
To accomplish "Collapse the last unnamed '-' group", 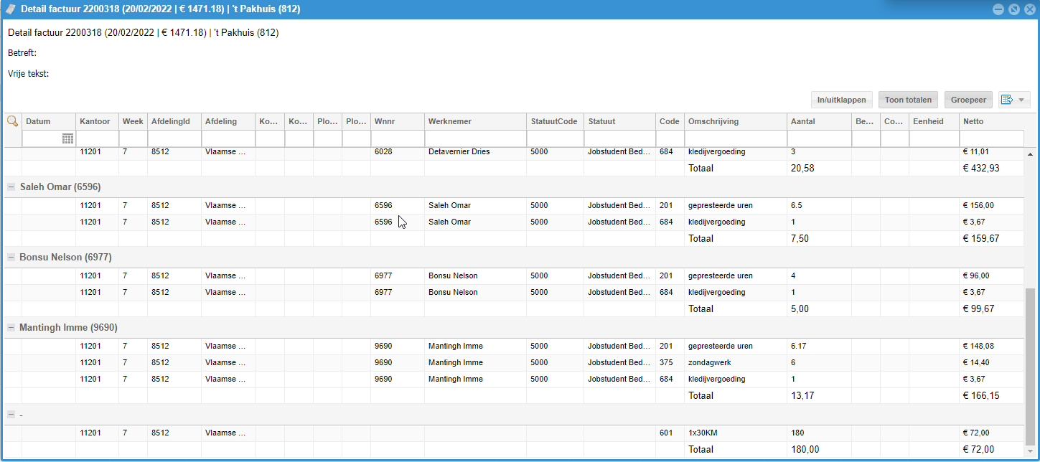I will [11, 415].
